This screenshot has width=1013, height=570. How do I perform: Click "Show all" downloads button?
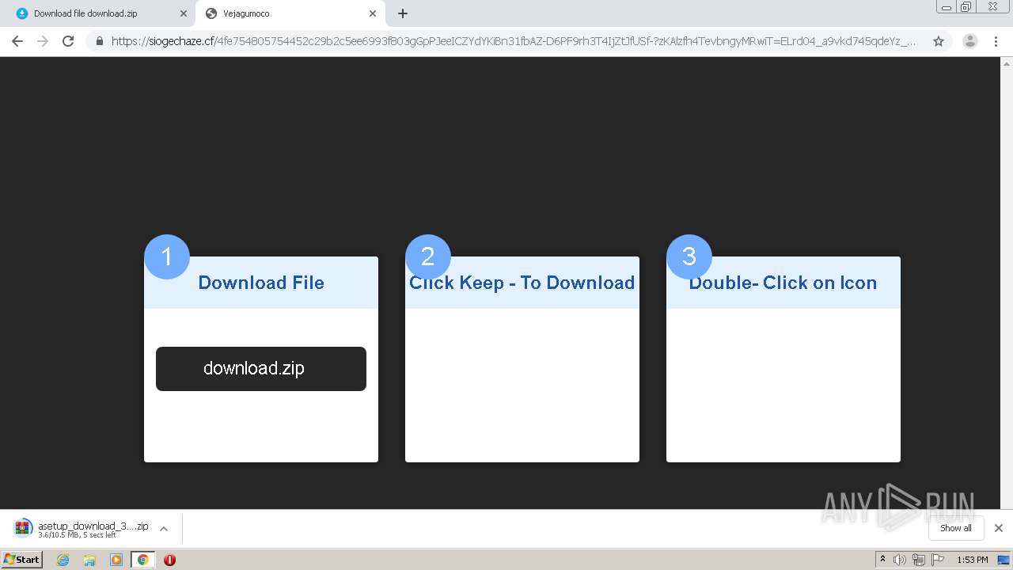pyautogui.click(x=956, y=528)
